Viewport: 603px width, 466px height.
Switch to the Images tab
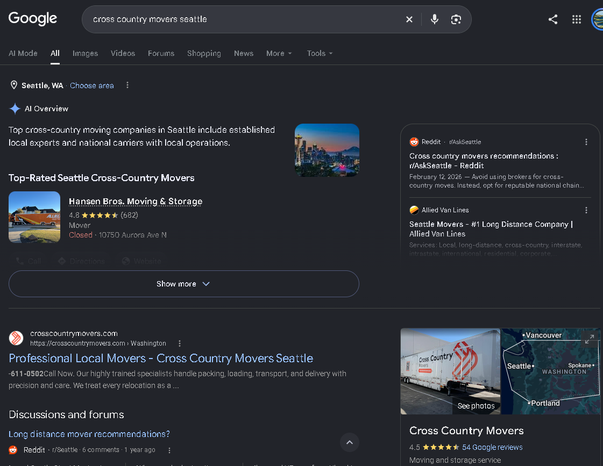tap(85, 53)
